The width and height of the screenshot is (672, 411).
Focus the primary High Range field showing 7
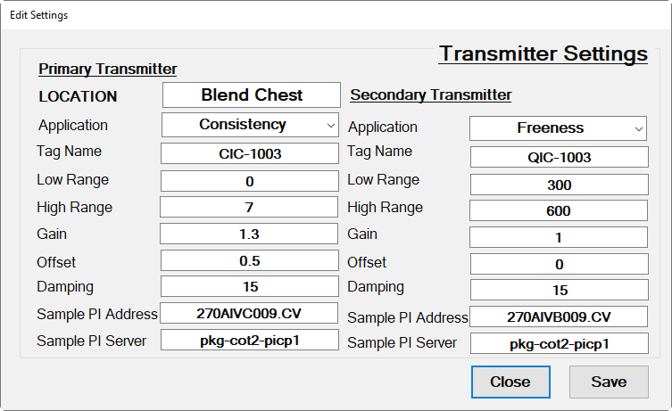point(250,208)
